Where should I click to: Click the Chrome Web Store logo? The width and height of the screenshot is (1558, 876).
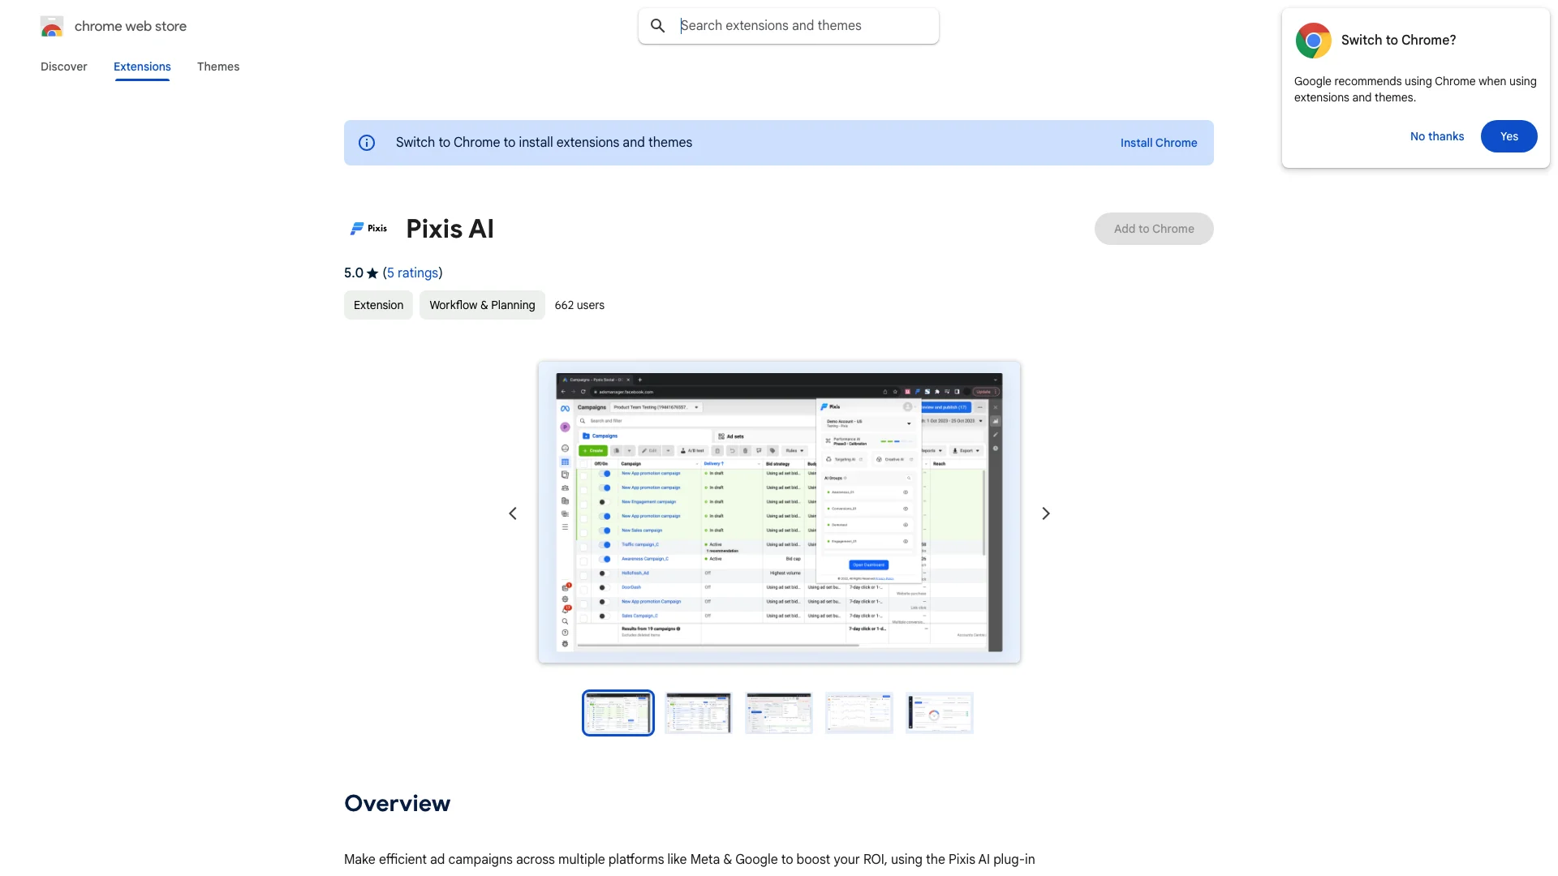point(52,26)
